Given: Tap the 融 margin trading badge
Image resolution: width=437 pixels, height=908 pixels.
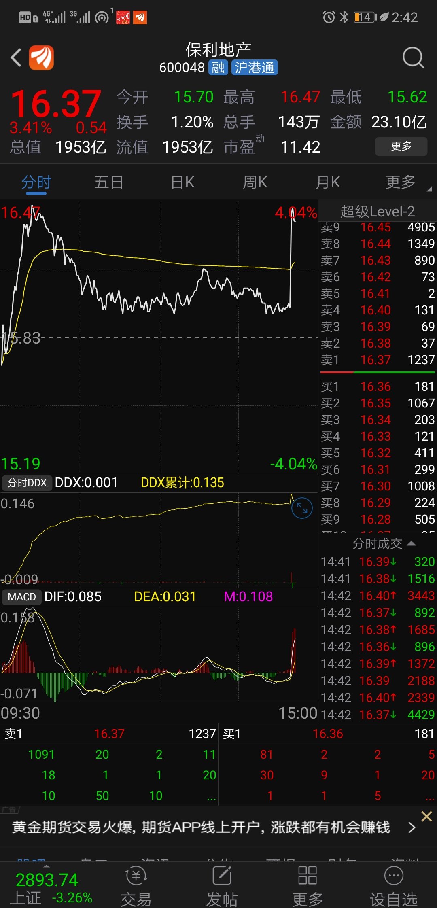Looking at the screenshot, I should click(218, 68).
